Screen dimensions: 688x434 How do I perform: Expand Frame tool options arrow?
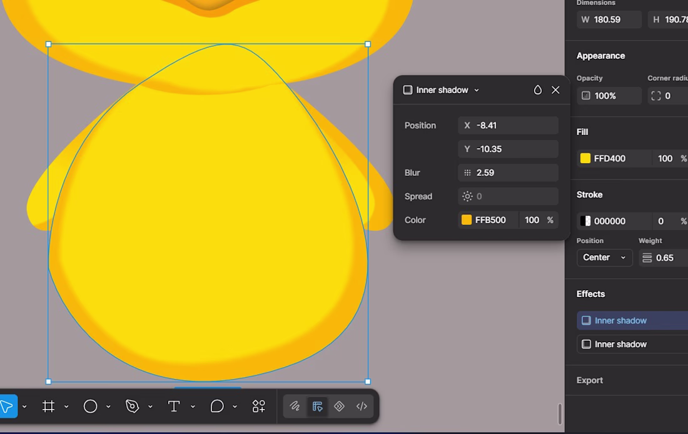(x=66, y=406)
